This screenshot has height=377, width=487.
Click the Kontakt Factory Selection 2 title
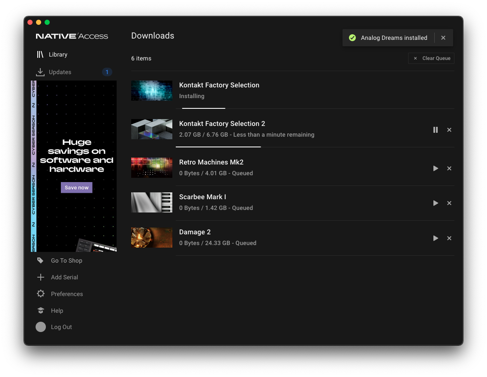click(x=222, y=123)
